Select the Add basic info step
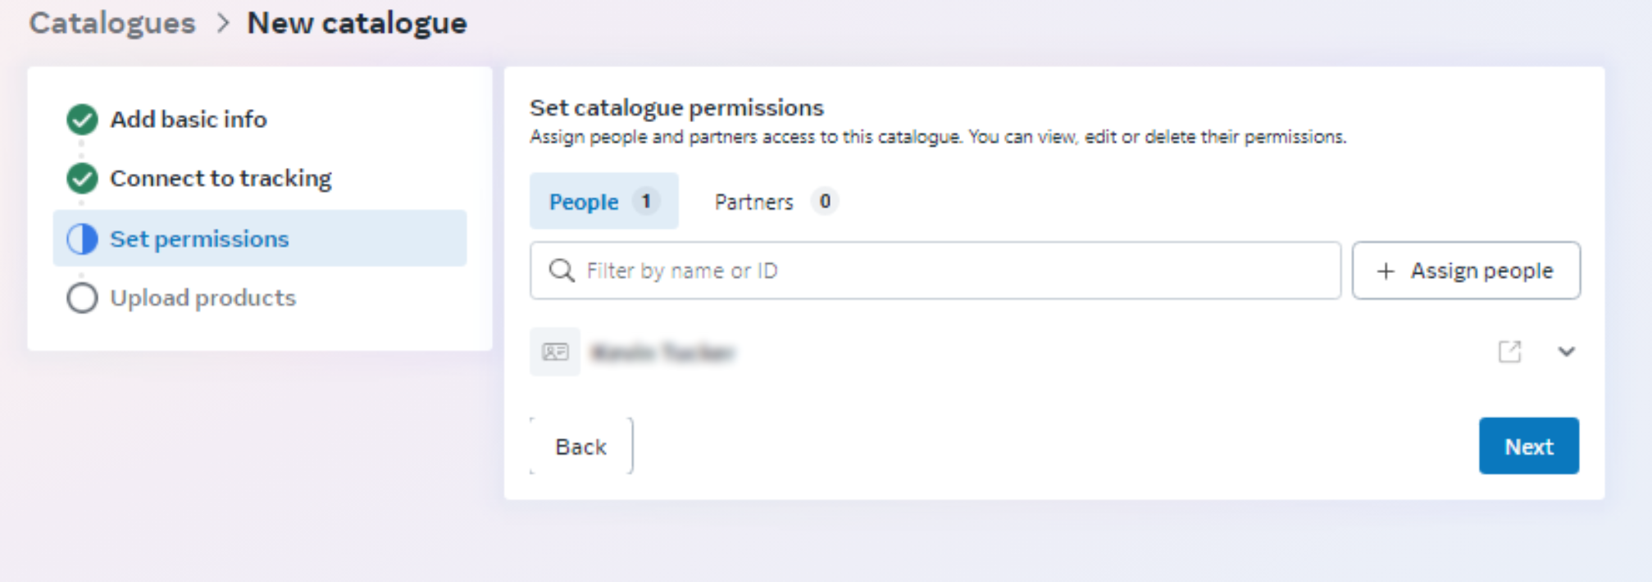The width and height of the screenshot is (1652, 582). [189, 120]
